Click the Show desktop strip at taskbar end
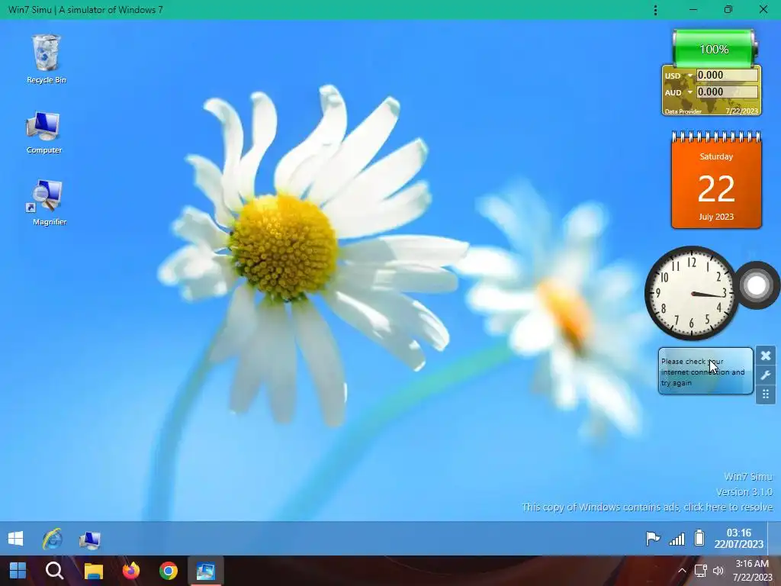Viewport: 781px width, 586px height. [x=774, y=538]
